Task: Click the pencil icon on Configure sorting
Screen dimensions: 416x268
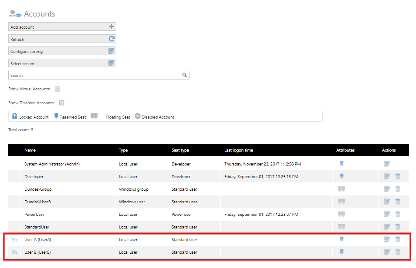Action: (111, 51)
